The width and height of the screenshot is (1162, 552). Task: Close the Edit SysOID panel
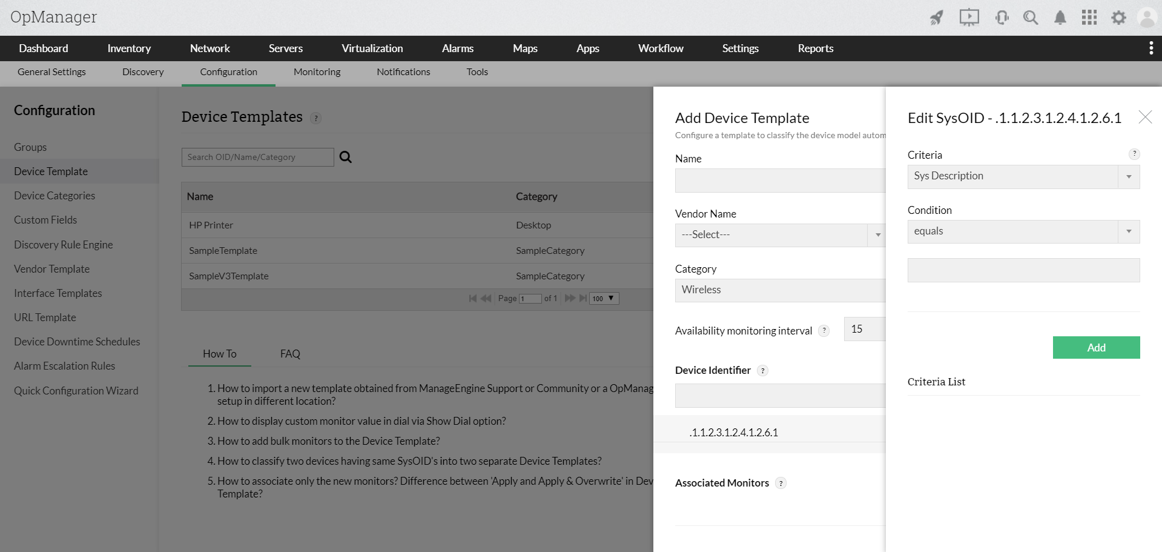click(1145, 117)
